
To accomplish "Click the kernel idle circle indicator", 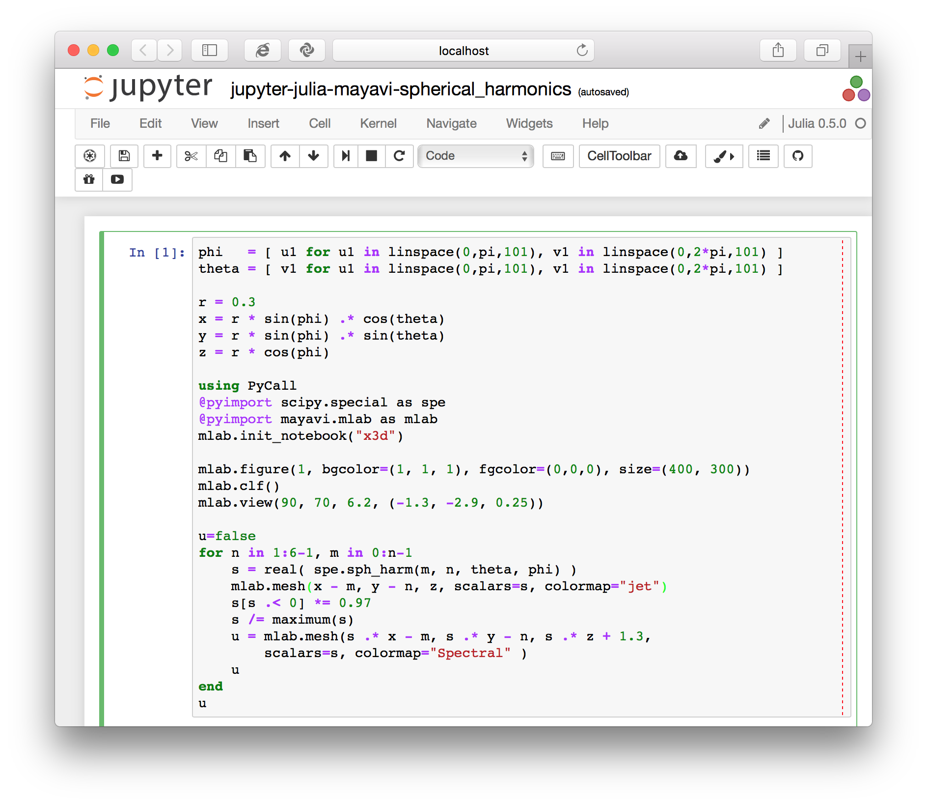I will click(x=860, y=123).
